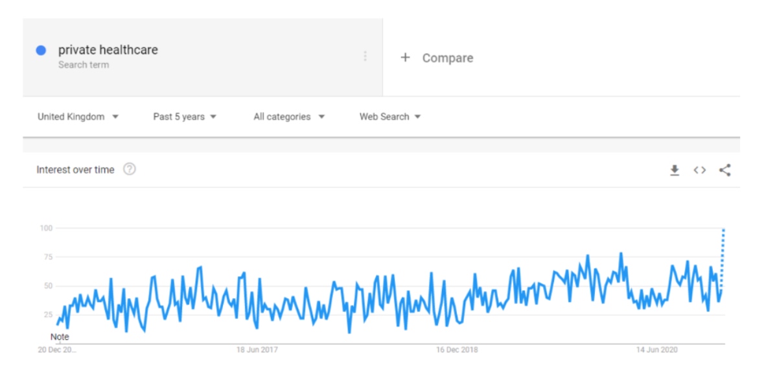Click the plus icon beside Compare
Viewport: 777px width, 376px height.
405,58
